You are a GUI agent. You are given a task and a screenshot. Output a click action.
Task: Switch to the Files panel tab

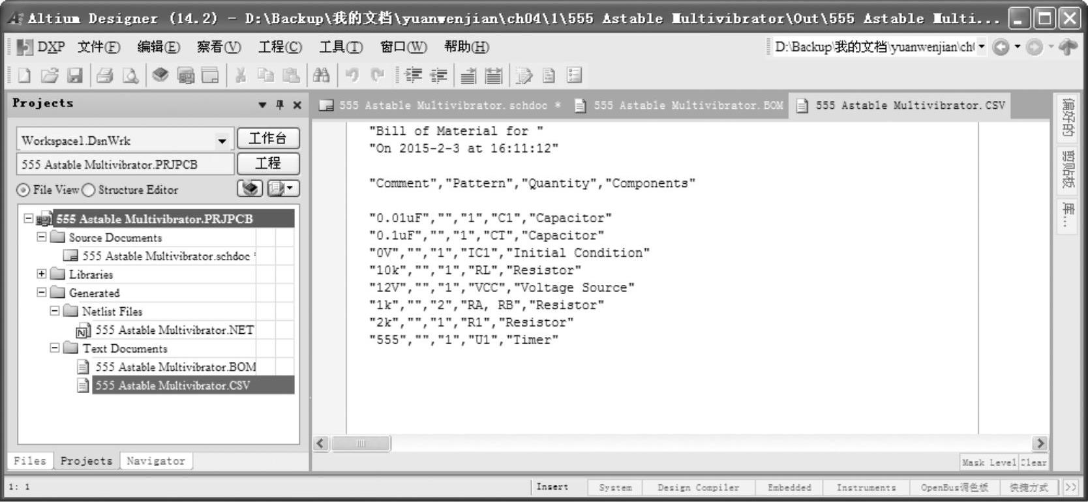30,461
